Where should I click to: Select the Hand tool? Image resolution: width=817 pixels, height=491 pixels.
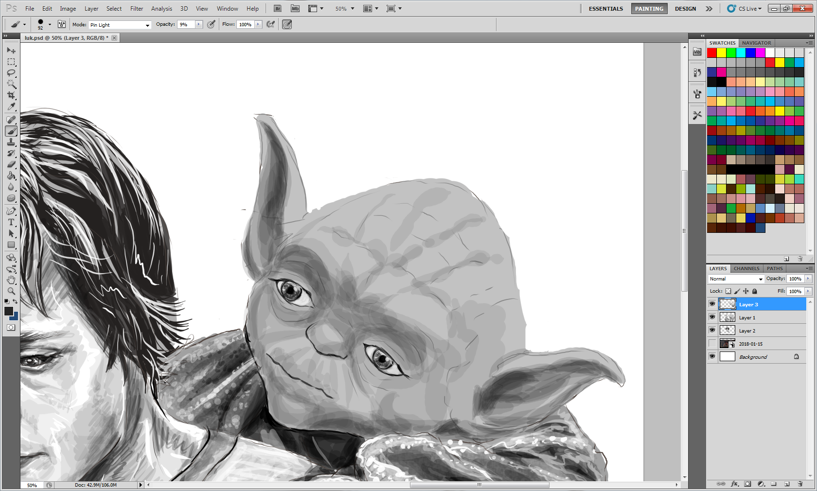11,280
